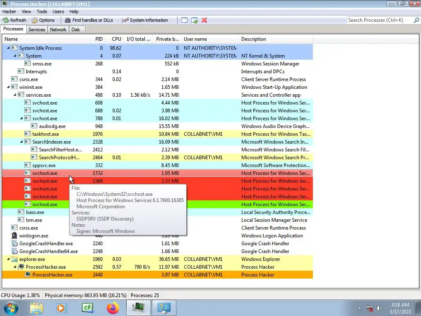Open the Windows Start menu
This screenshot has height=316, width=421.
point(11,308)
